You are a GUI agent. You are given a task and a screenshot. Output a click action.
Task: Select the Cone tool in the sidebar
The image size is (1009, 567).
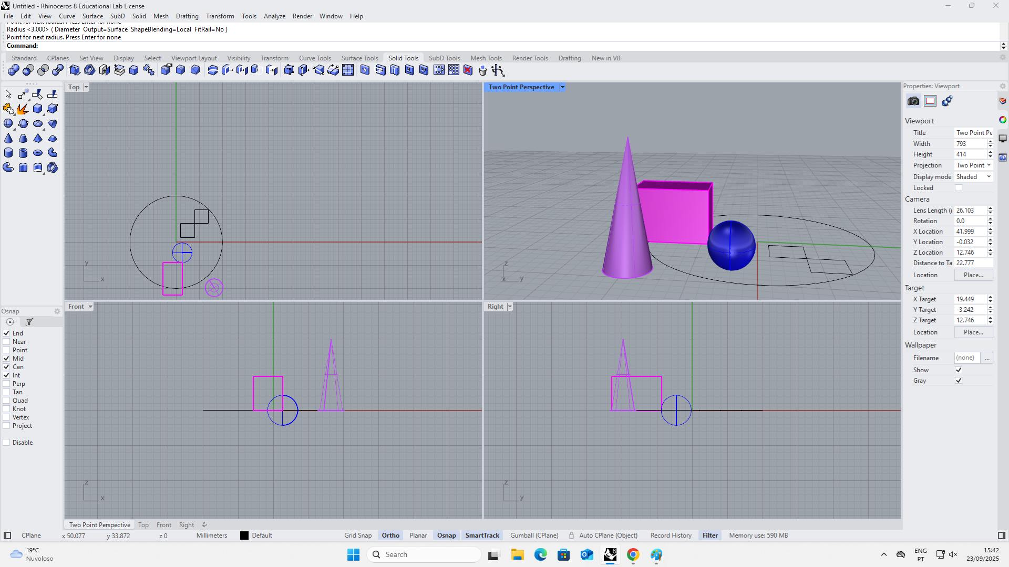point(8,138)
